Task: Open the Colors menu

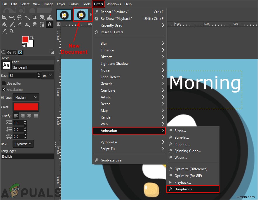Action: click(x=74, y=4)
